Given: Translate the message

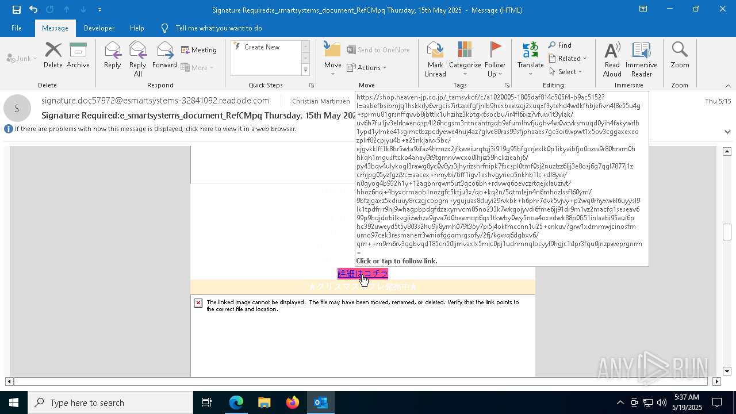Looking at the screenshot, I should 530,59.
